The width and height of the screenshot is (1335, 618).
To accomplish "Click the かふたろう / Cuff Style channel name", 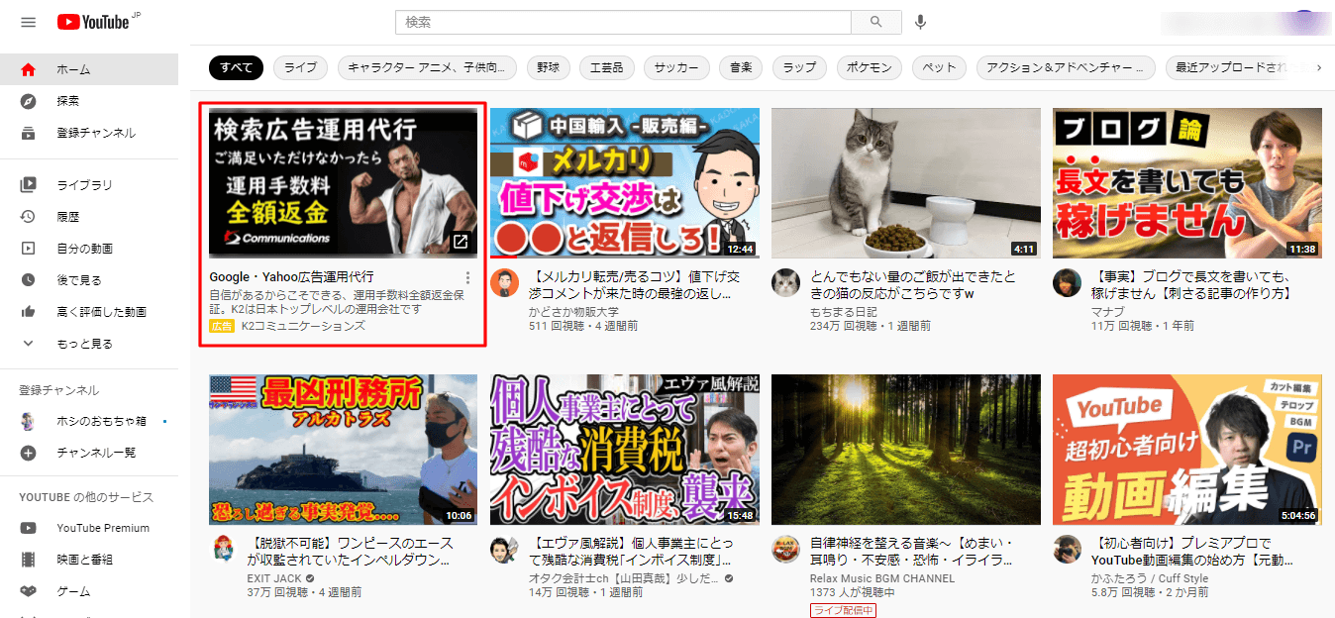I will pyautogui.click(x=1150, y=578).
